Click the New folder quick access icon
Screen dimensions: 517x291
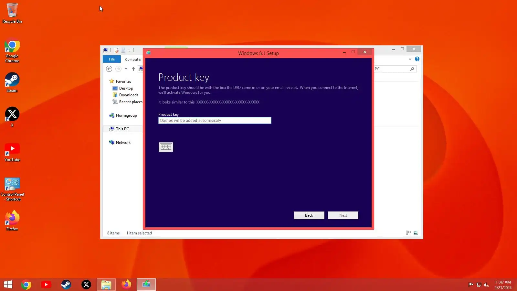(123, 50)
